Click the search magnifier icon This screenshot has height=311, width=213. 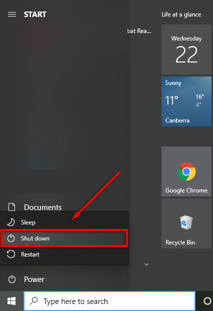(x=33, y=301)
